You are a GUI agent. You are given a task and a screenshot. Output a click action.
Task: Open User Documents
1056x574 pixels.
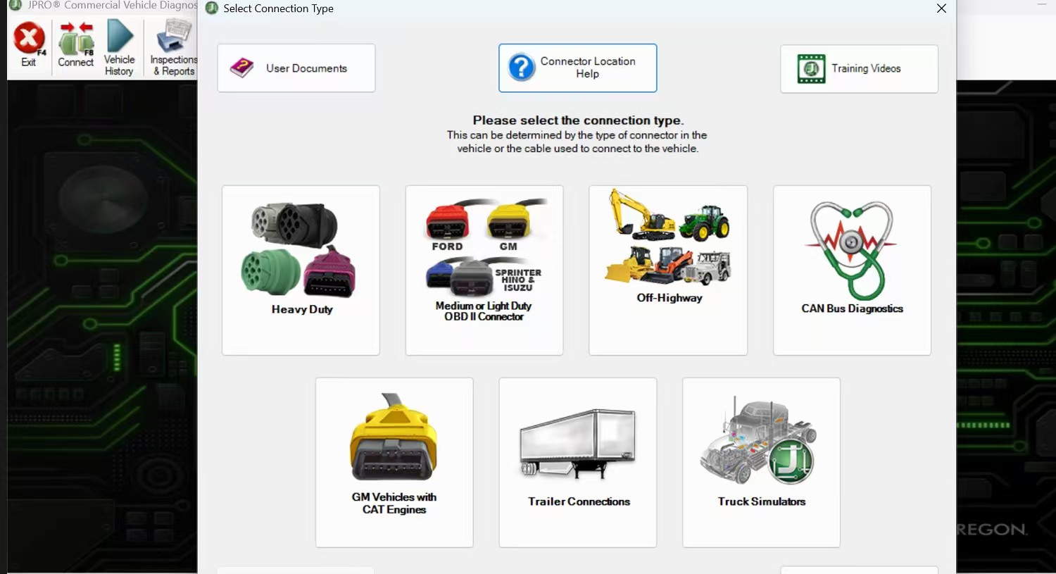(x=296, y=68)
